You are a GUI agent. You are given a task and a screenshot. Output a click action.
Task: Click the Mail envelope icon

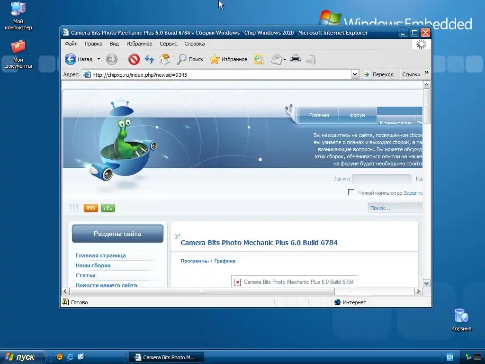coord(277,59)
